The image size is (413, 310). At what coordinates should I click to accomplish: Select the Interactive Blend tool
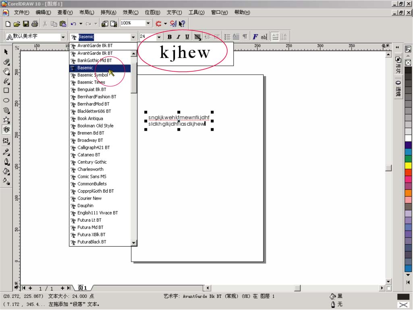pos(6,141)
